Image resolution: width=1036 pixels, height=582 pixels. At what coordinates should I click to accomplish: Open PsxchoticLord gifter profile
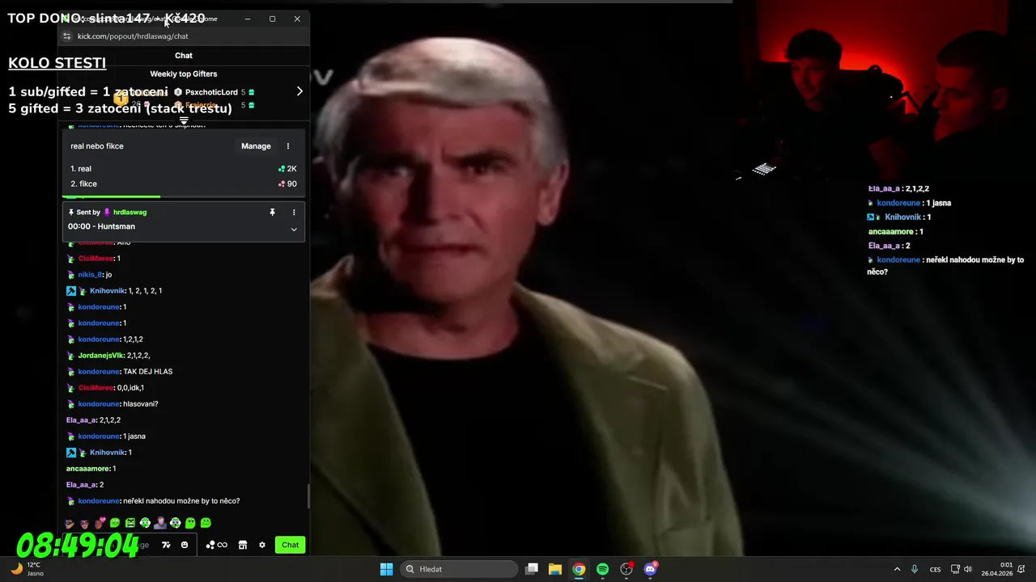211,92
